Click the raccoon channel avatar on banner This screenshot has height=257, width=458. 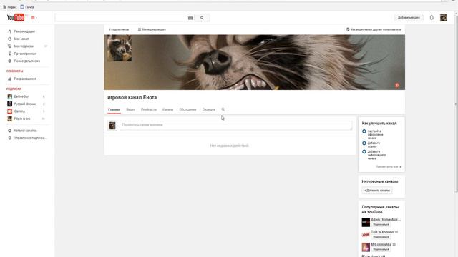point(120,48)
